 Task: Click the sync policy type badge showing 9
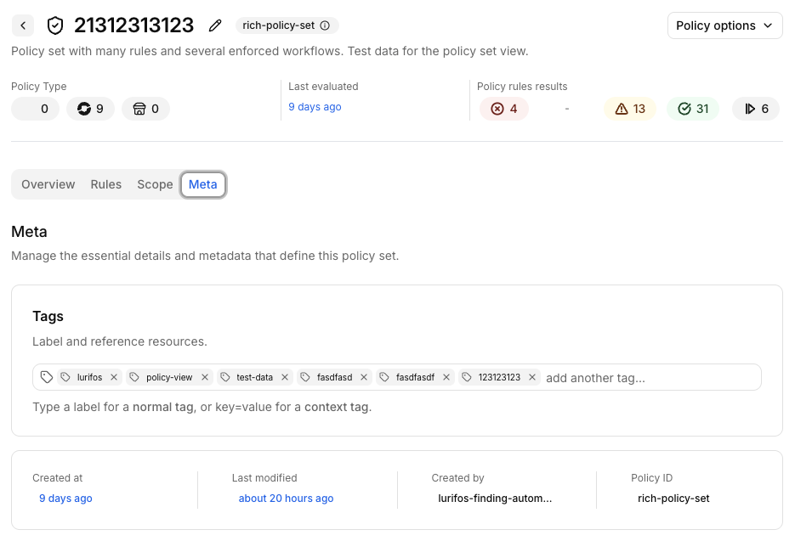point(90,109)
